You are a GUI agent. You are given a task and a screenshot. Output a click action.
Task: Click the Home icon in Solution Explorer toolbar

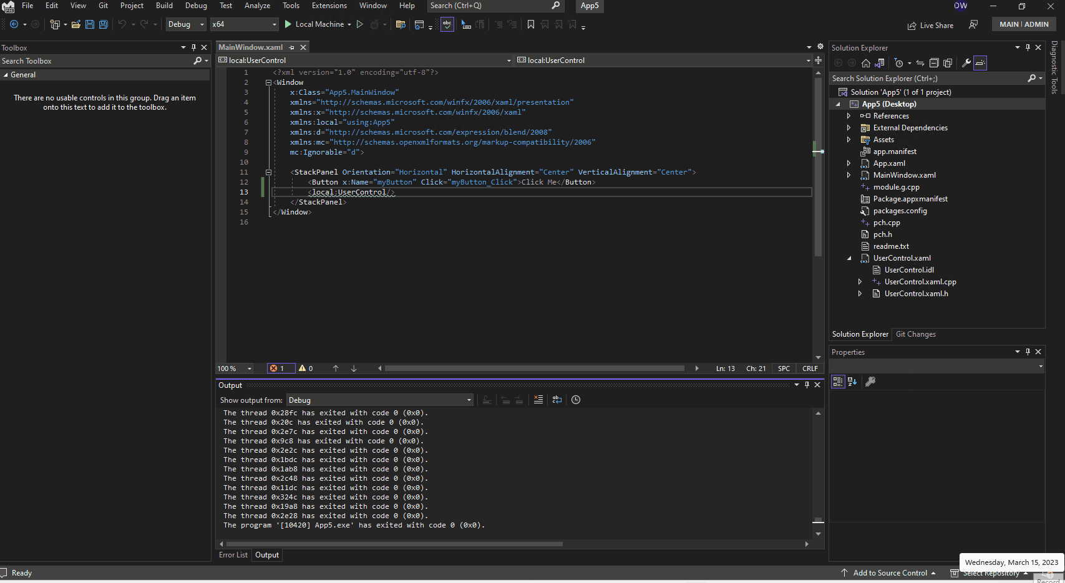coord(865,62)
